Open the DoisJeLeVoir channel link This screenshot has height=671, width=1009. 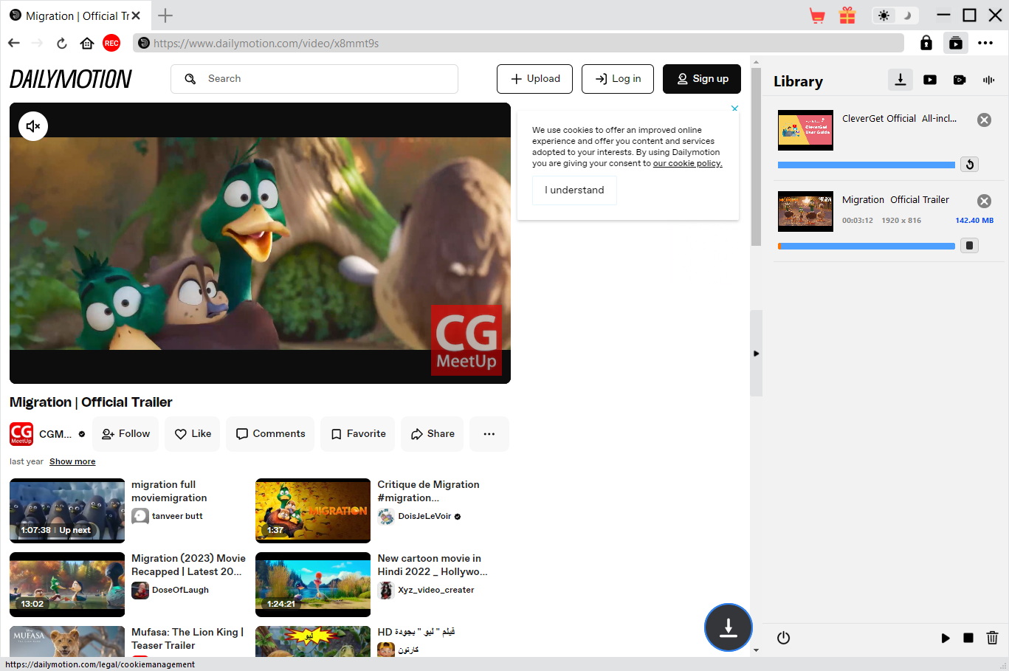pos(424,517)
